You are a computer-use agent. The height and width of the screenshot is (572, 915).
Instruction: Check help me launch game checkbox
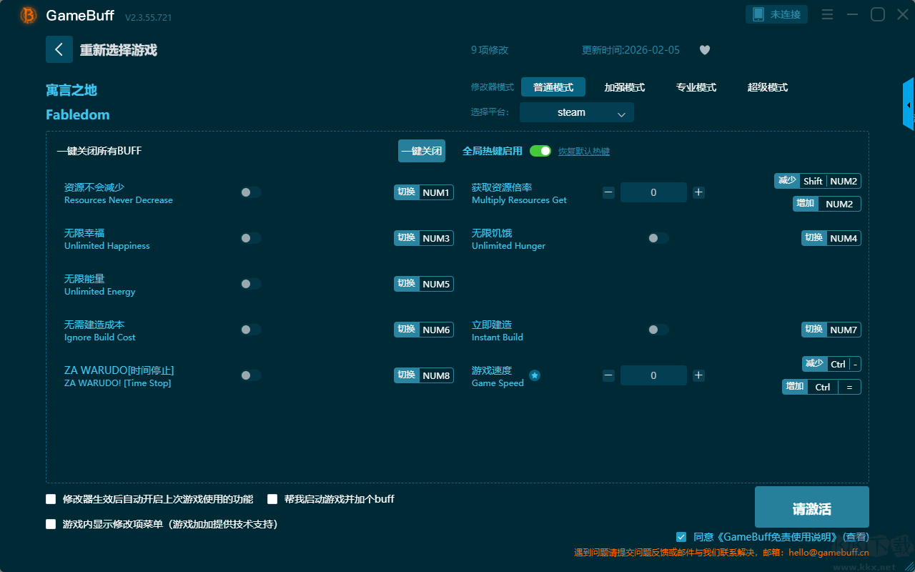click(272, 499)
